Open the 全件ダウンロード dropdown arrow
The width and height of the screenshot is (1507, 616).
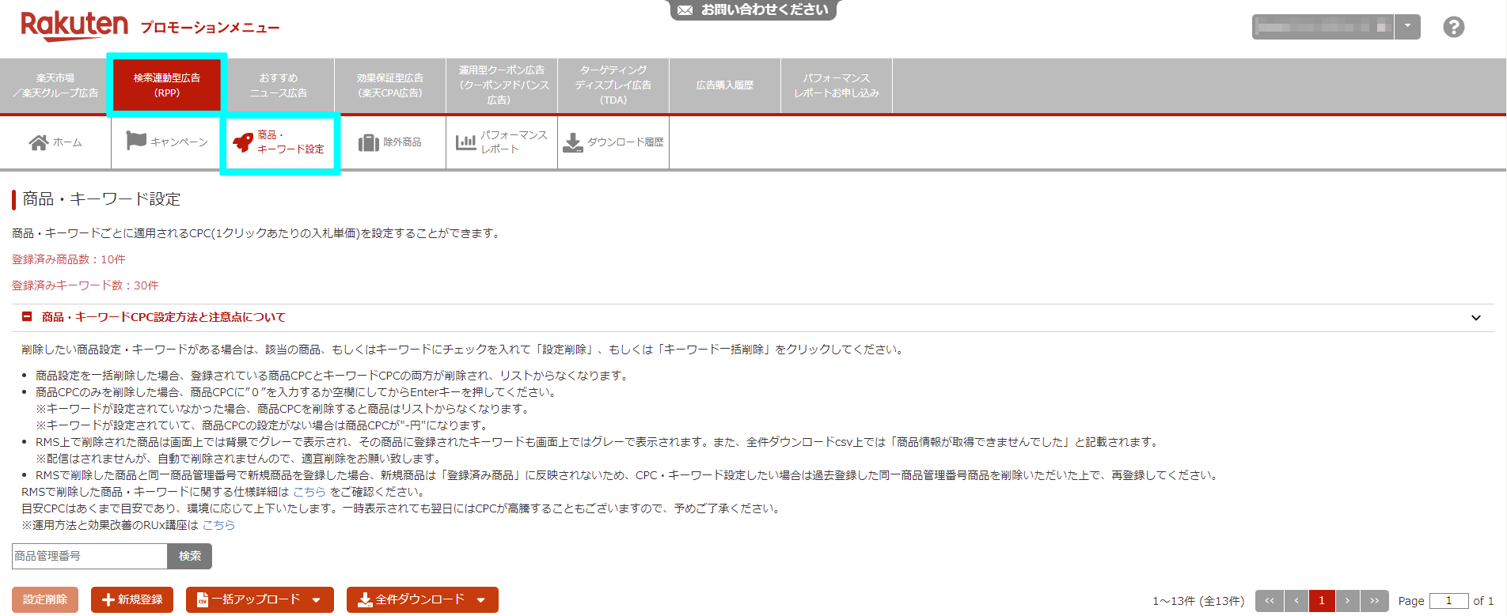tap(481, 600)
